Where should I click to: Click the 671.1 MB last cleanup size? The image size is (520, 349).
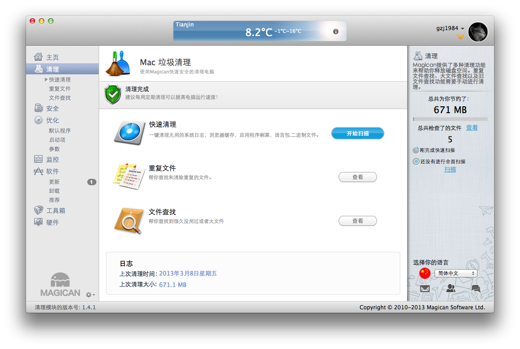pyautogui.click(x=173, y=285)
